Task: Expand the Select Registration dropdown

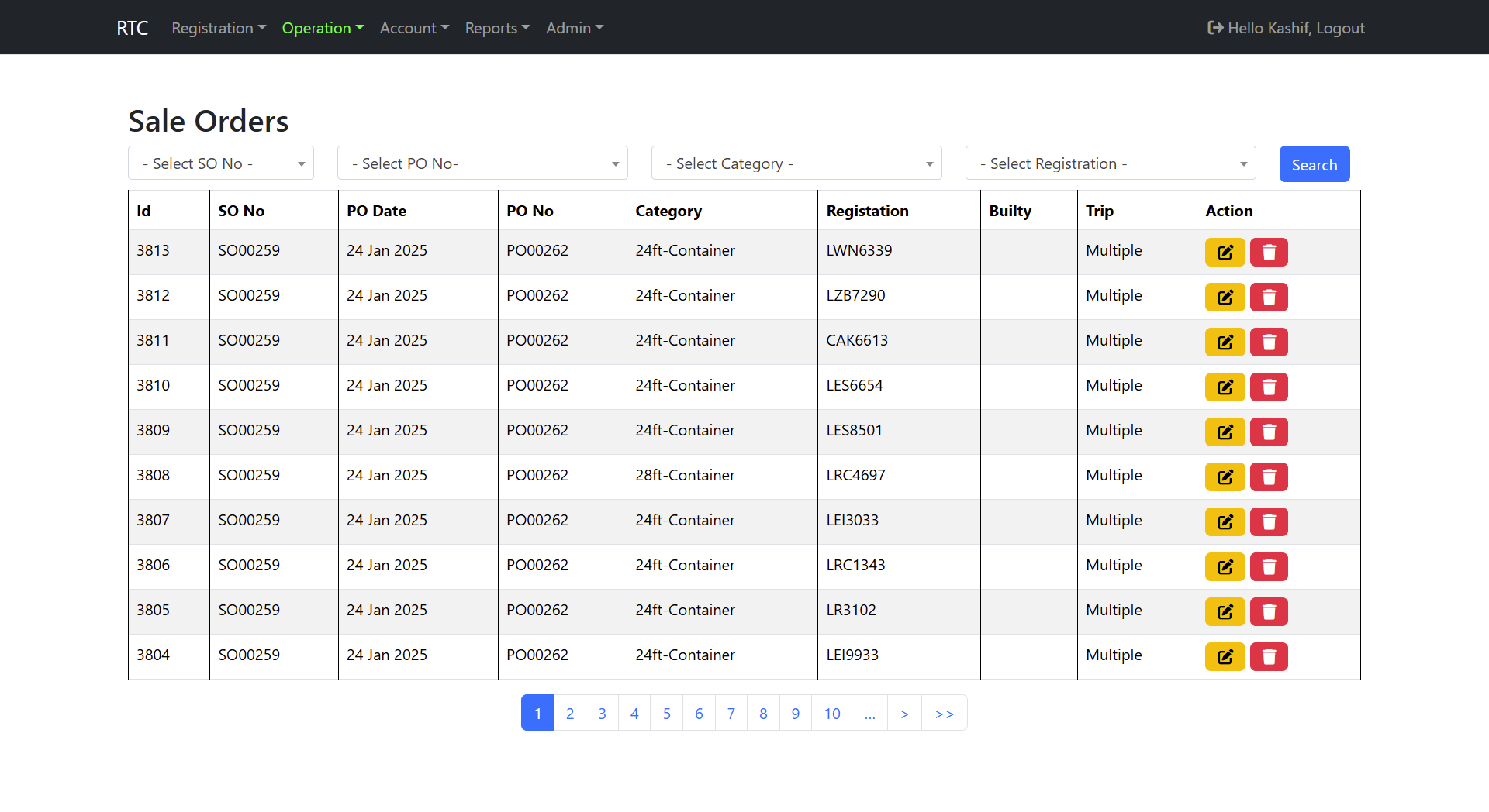Action: click(1110, 163)
